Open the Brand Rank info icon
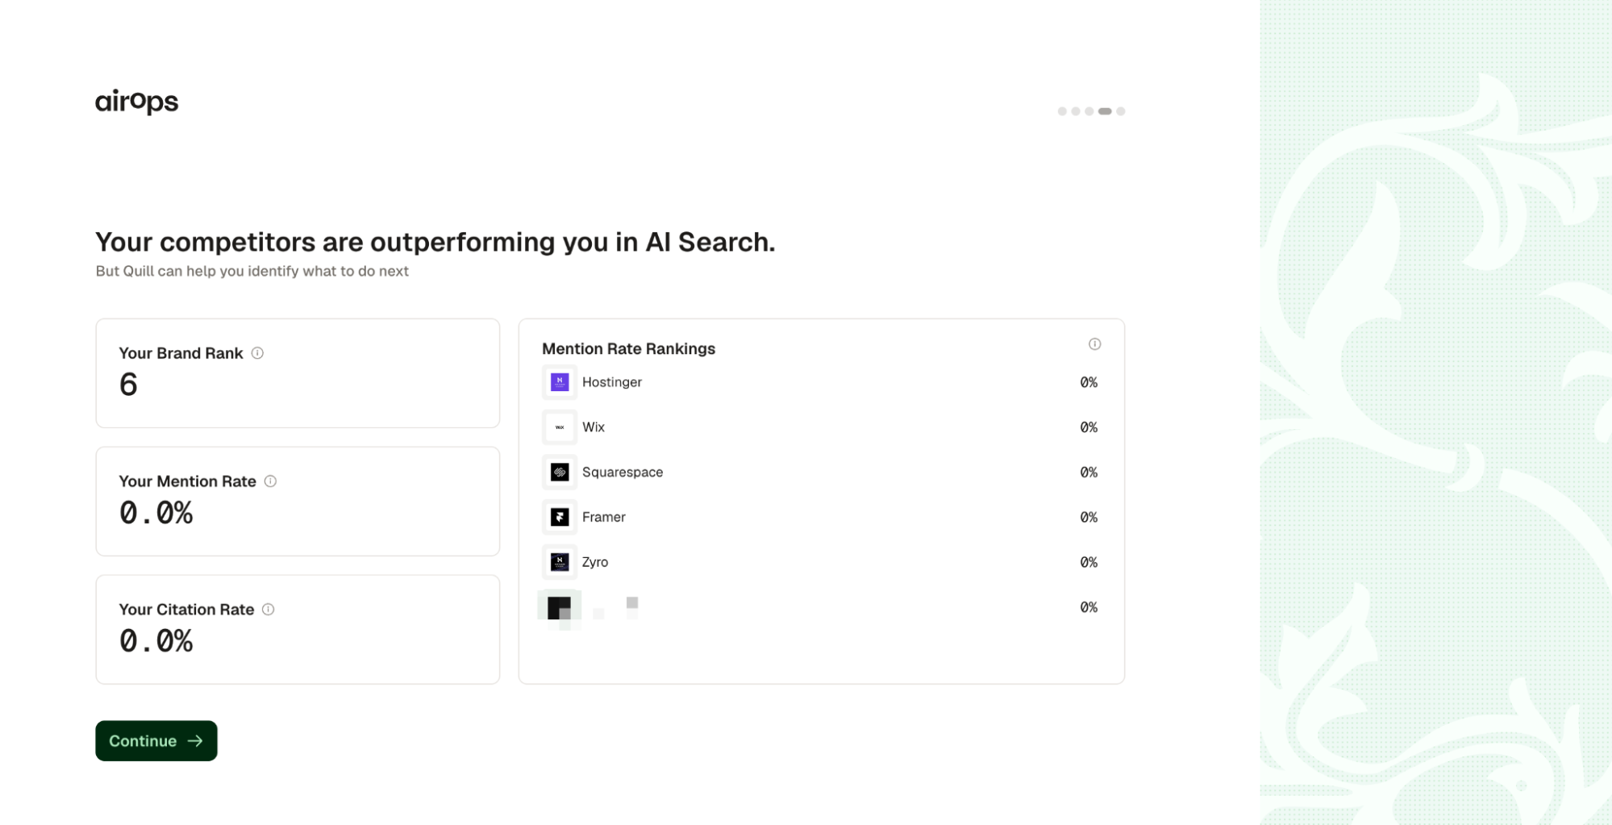1612x825 pixels. coord(257,353)
